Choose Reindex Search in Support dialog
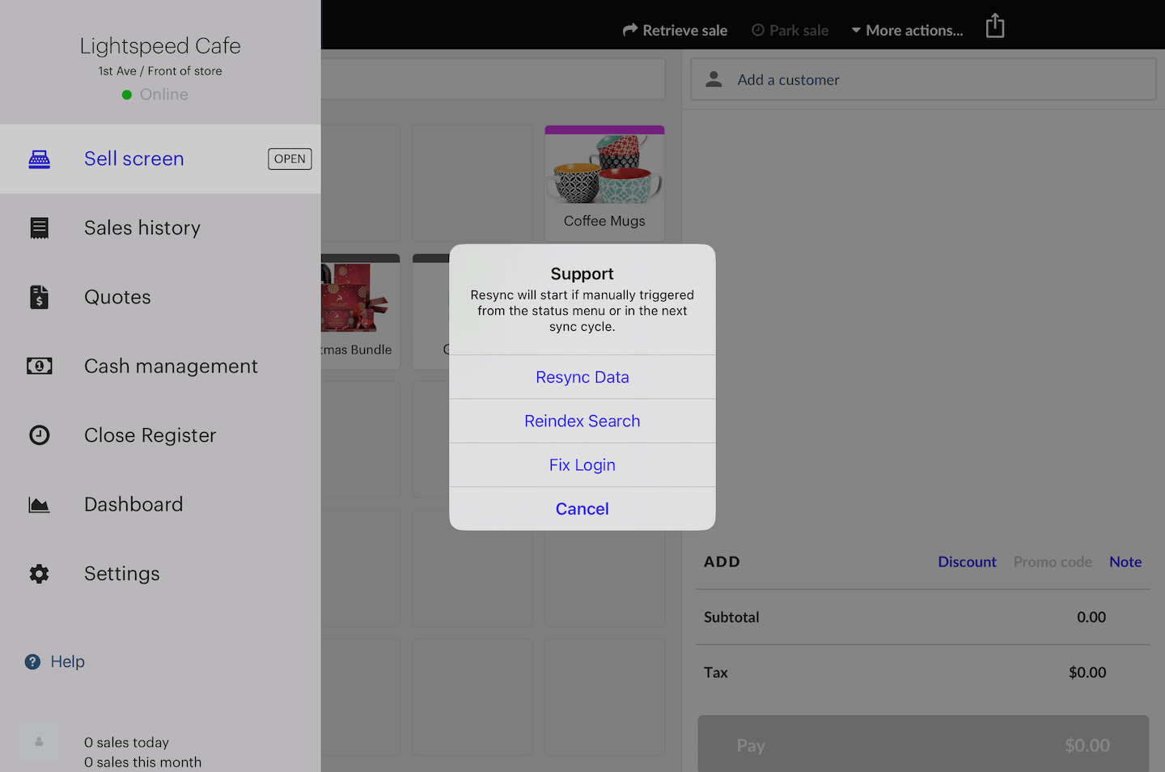This screenshot has width=1165, height=772. [x=582, y=421]
